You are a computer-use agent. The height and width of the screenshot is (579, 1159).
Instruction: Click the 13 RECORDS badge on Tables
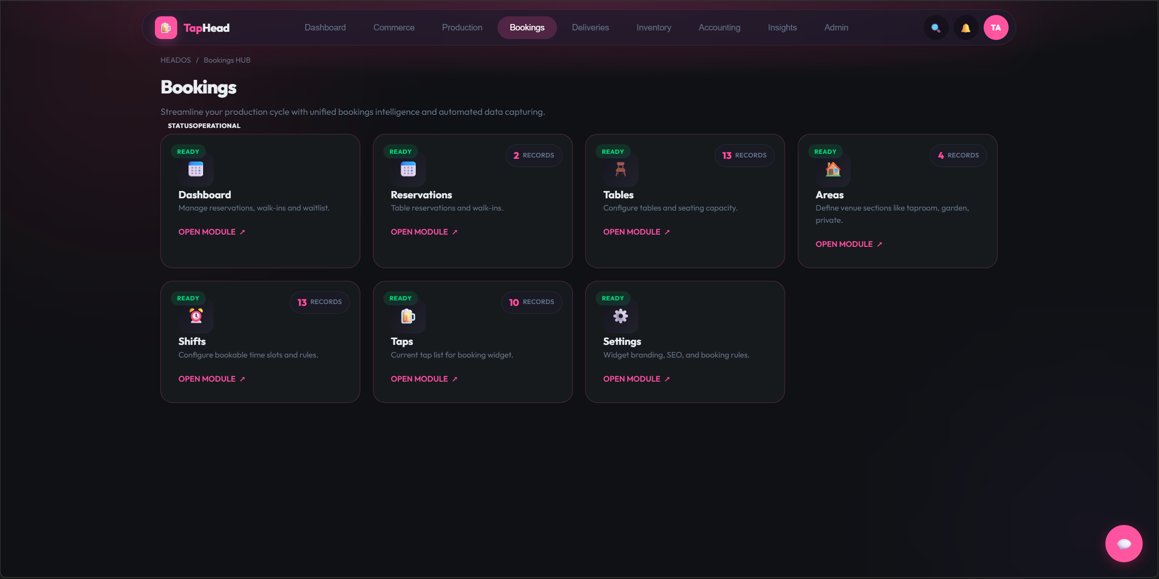(744, 156)
